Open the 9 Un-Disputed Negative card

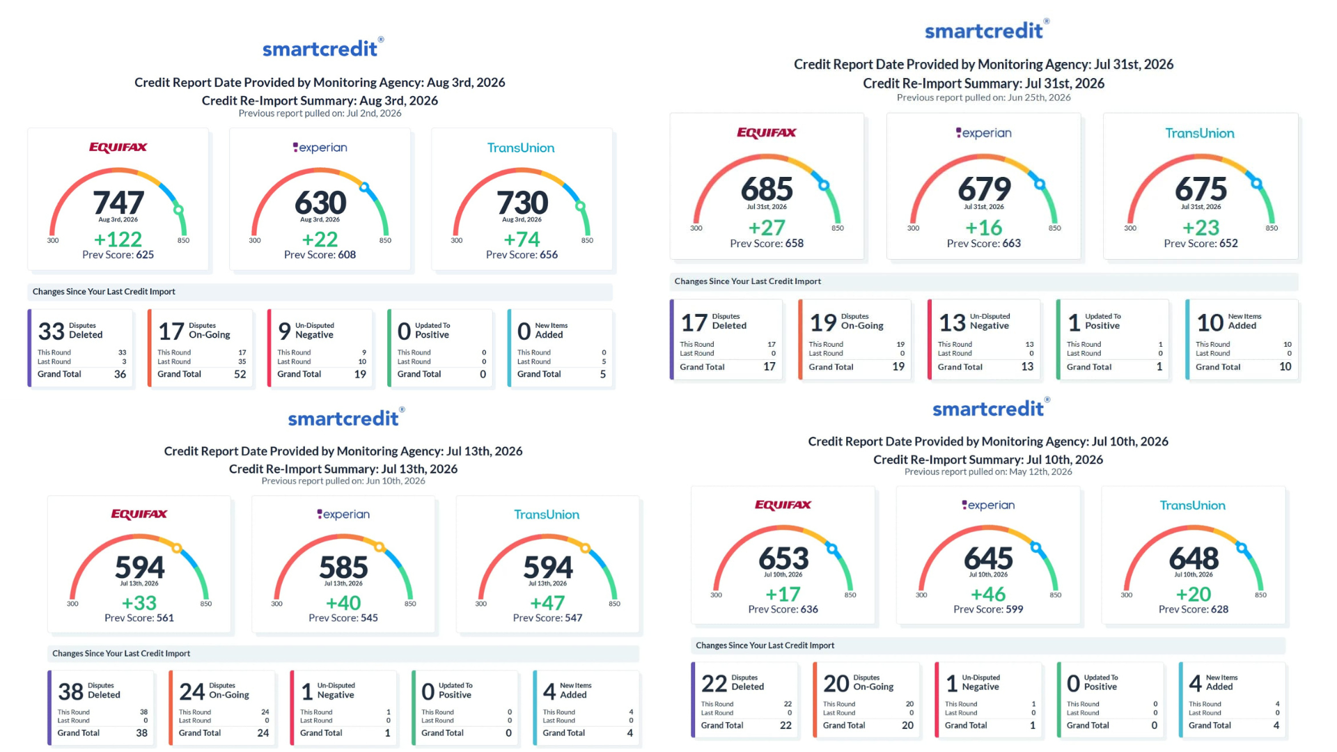click(320, 347)
